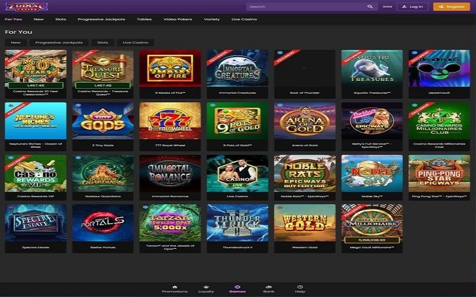Viewport: 476px width, 297px height.
Task: Open the Live Casino game tile
Action: point(237,178)
